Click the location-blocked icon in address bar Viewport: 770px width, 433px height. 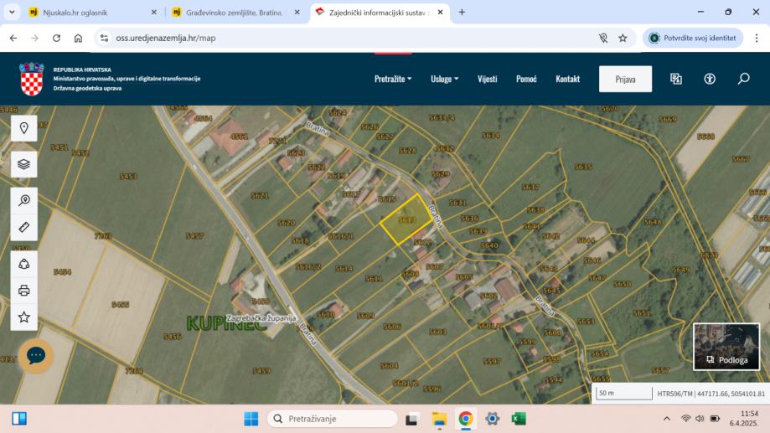pos(603,38)
